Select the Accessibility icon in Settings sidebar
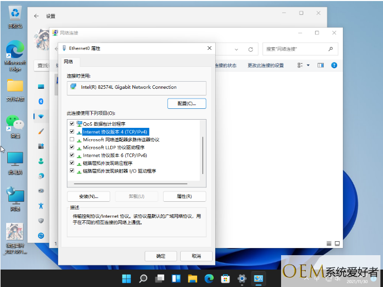Image resolution: width=383 pixels, height=287 pixels. click(x=41, y=205)
